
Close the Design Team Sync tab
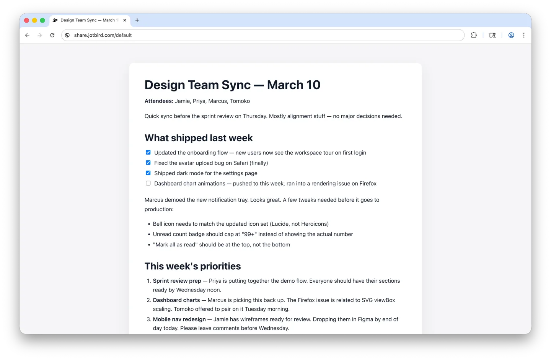(124, 20)
